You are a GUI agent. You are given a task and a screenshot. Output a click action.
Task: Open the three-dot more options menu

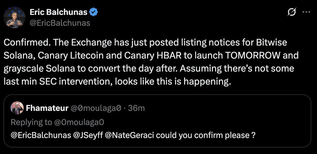tap(306, 12)
